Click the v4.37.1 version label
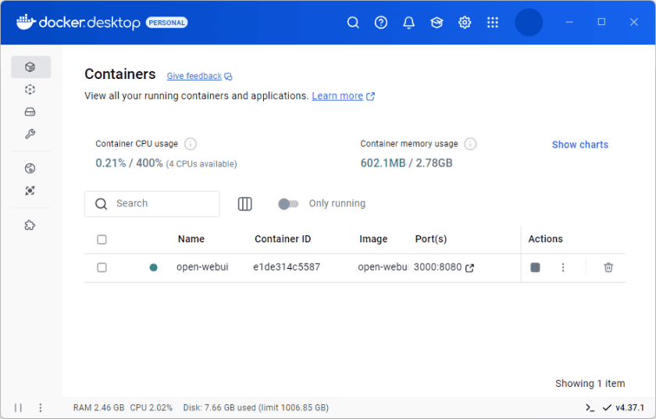Viewport: 656px width, 419px height. (629, 408)
